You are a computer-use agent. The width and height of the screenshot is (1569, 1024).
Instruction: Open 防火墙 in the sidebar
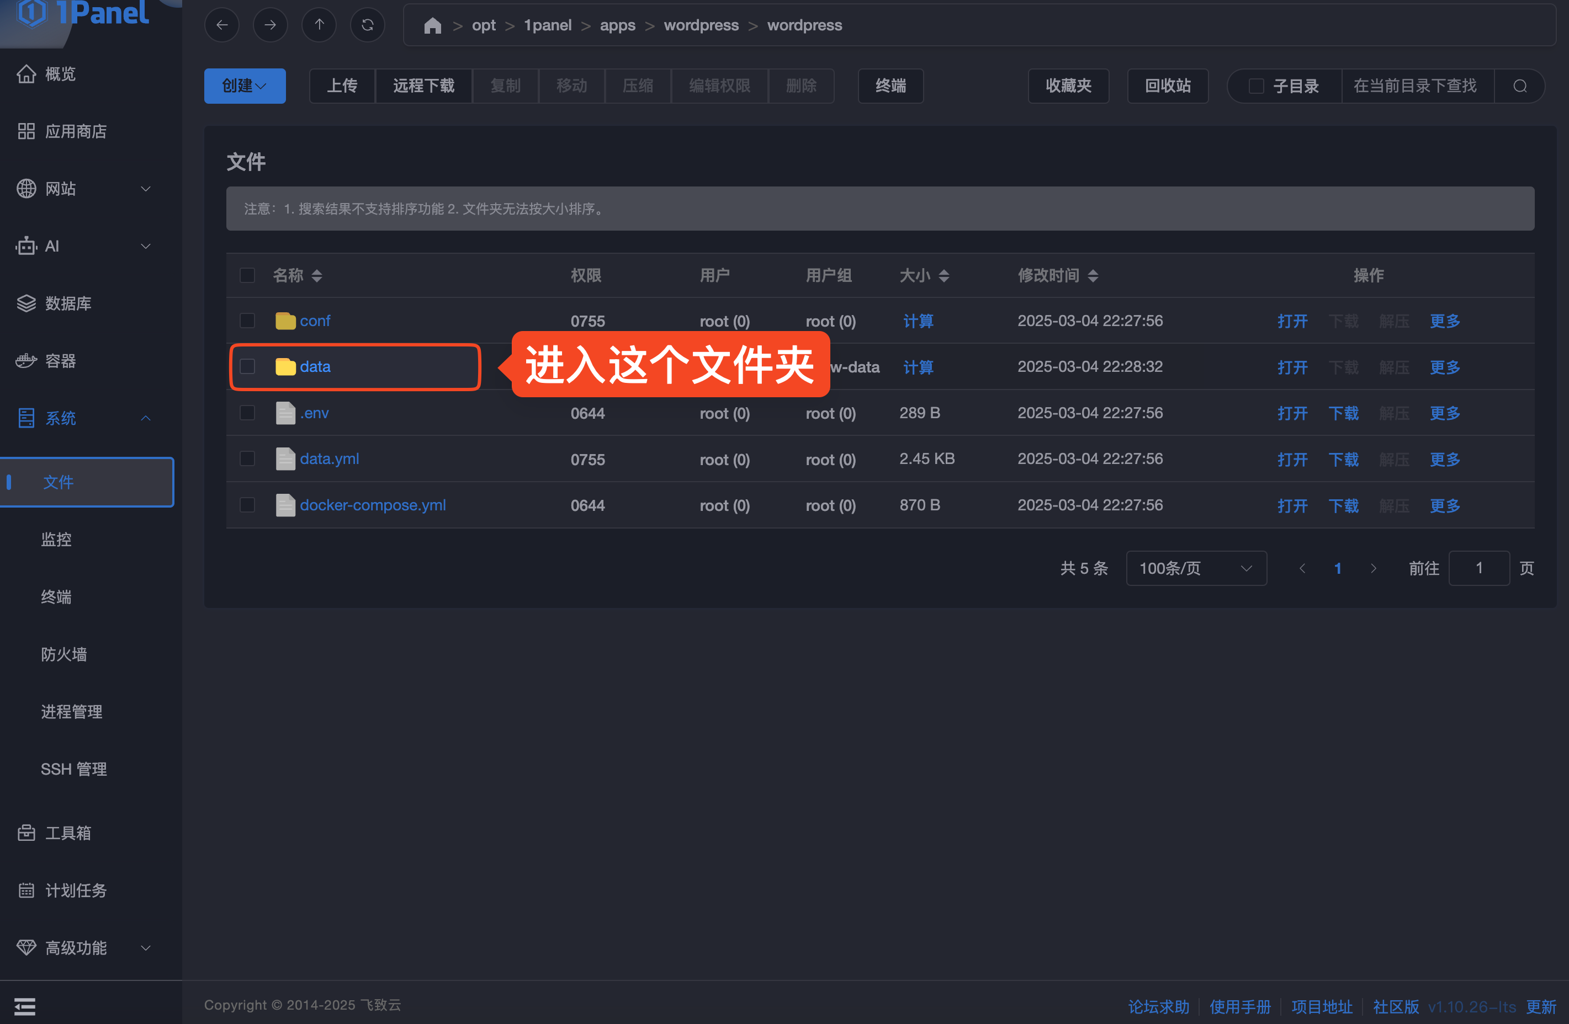click(64, 654)
